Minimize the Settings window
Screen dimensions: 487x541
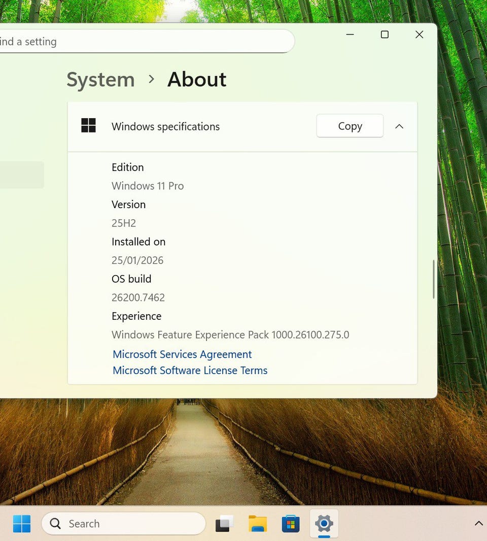pyautogui.click(x=350, y=35)
